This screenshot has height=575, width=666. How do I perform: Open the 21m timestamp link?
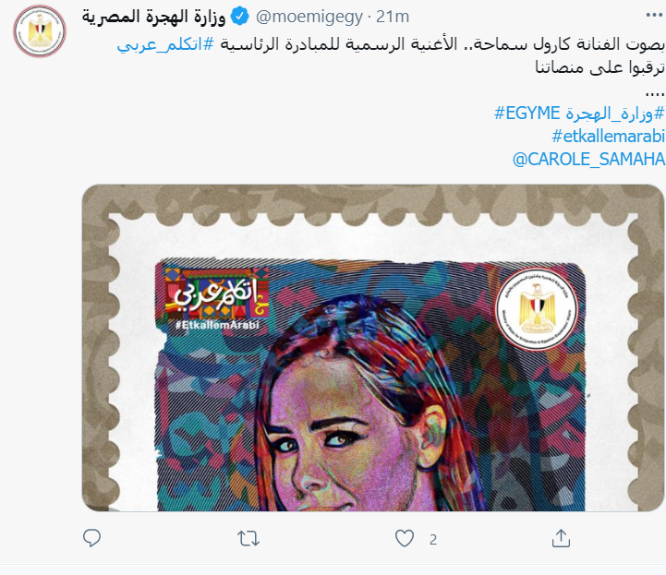393,17
